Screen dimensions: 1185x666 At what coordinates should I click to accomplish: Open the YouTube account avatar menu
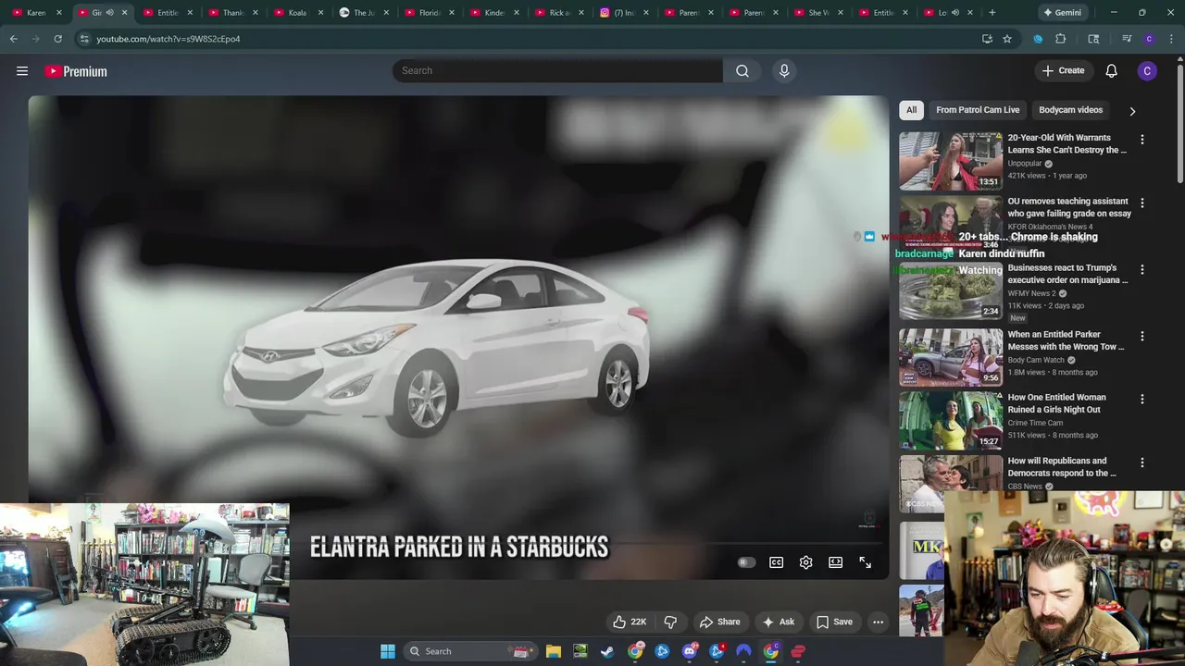(1147, 71)
